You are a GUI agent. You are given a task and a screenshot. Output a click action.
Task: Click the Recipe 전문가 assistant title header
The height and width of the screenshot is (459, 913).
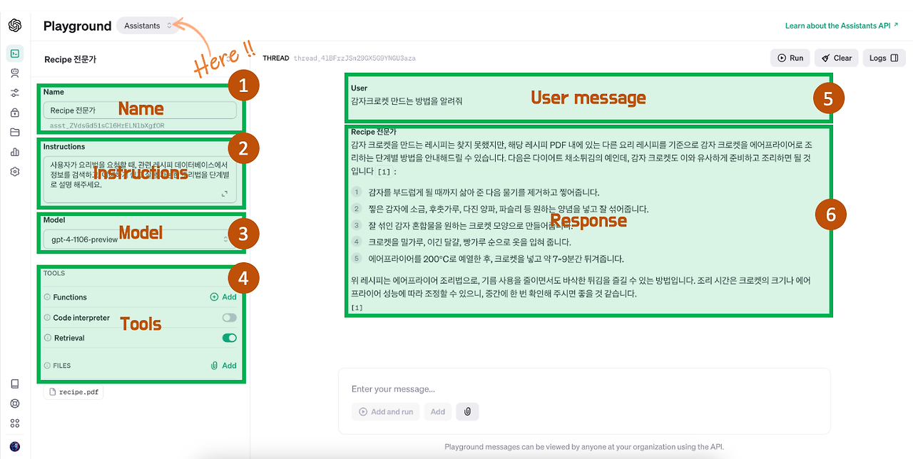[70, 60]
